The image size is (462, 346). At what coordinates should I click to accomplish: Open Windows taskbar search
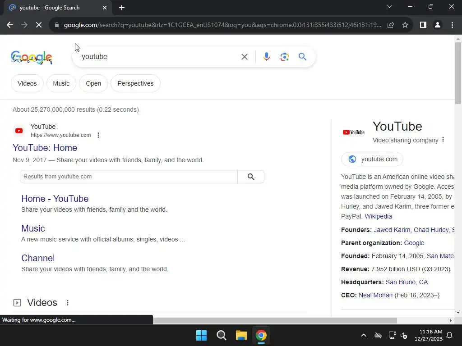[x=221, y=335]
